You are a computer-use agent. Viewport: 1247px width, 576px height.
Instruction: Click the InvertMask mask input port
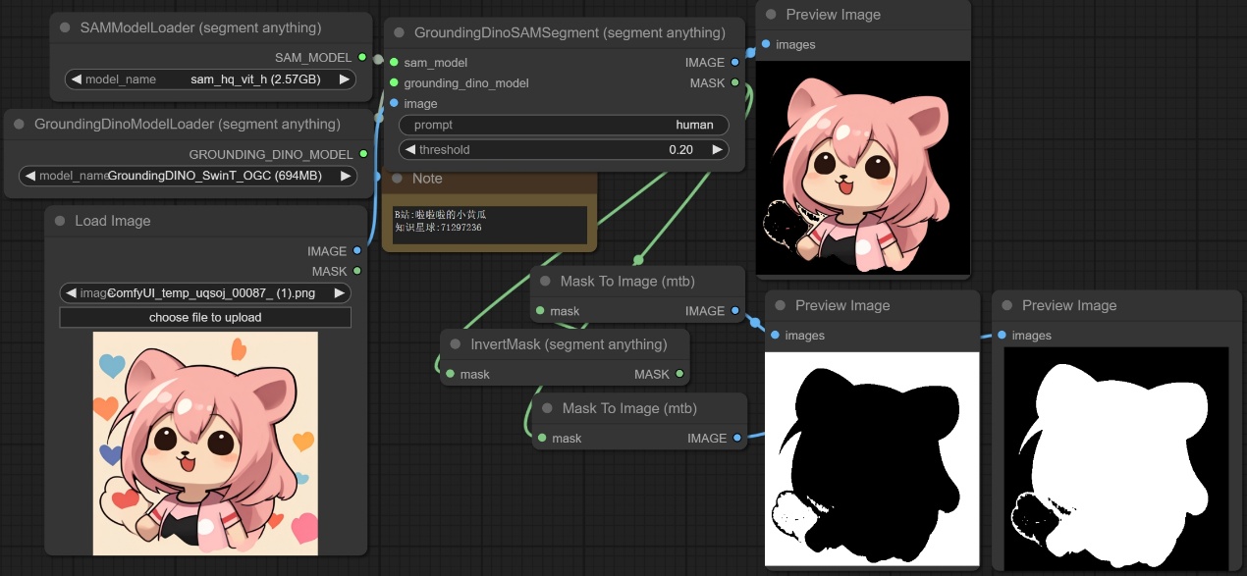tap(450, 374)
